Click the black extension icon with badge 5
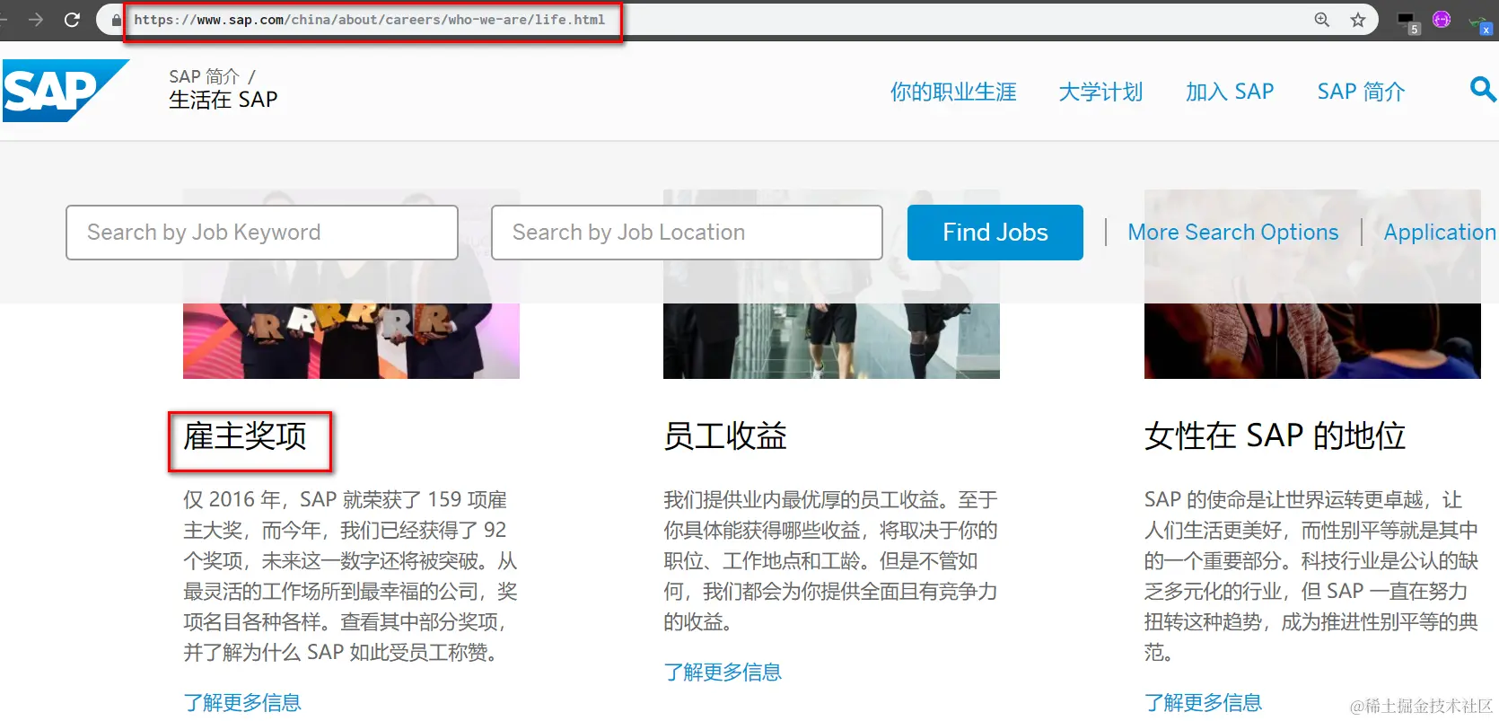 (x=1407, y=22)
